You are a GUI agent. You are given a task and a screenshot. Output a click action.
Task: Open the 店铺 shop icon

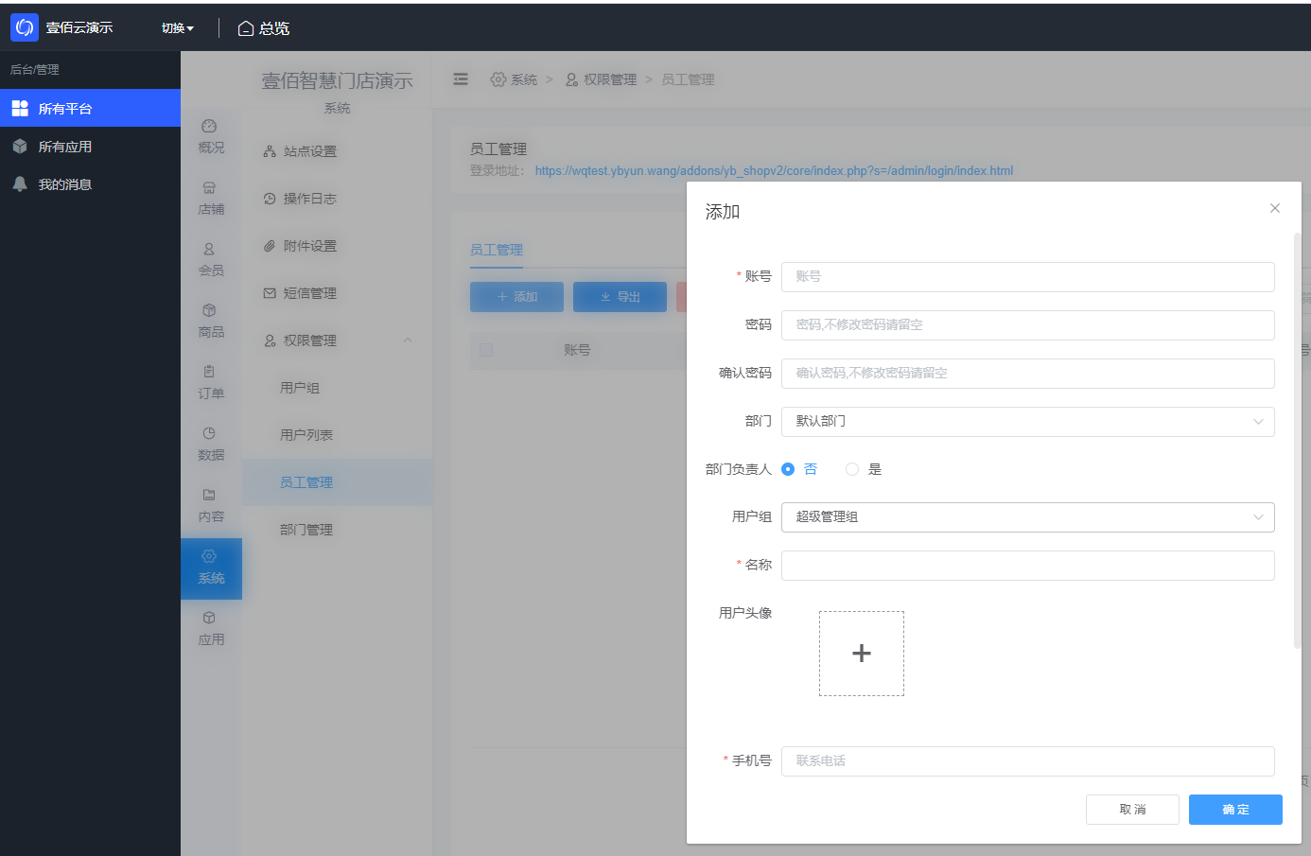click(209, 188)
